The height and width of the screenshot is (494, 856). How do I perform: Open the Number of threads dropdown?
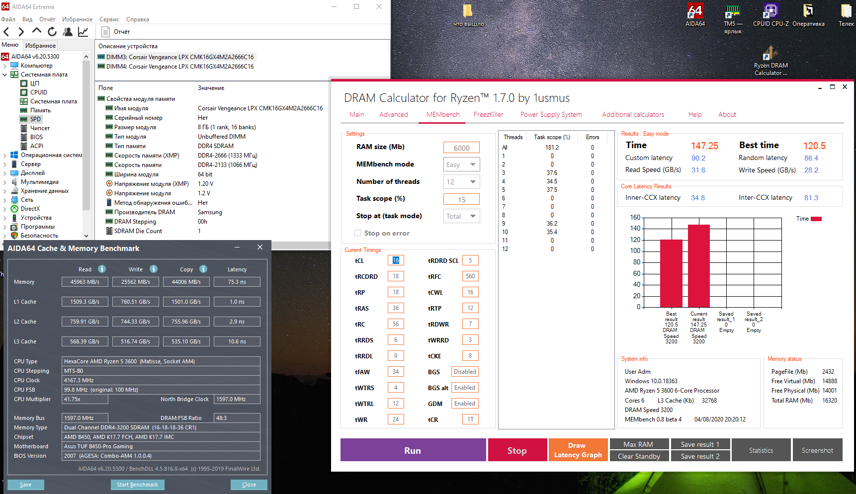[461, 182]
